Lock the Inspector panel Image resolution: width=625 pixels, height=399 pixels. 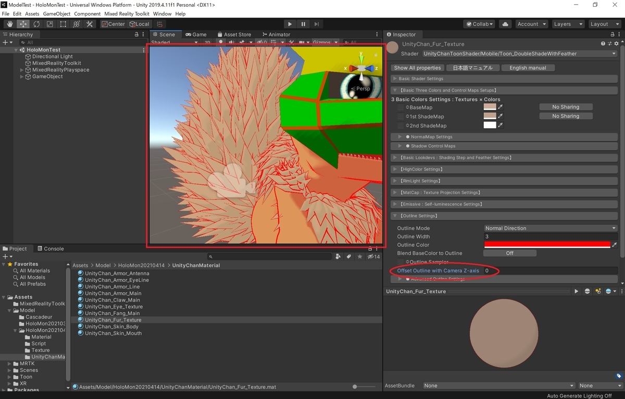coord(612,34)
